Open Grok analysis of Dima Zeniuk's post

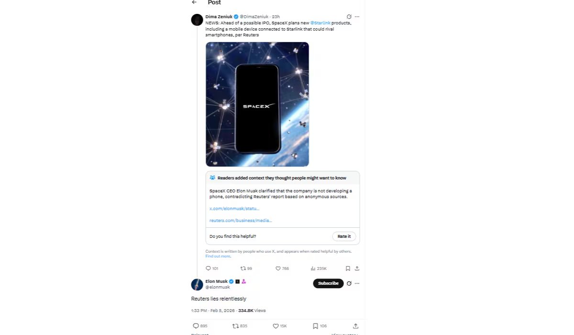pyautogui.click(x=348, y=16)
